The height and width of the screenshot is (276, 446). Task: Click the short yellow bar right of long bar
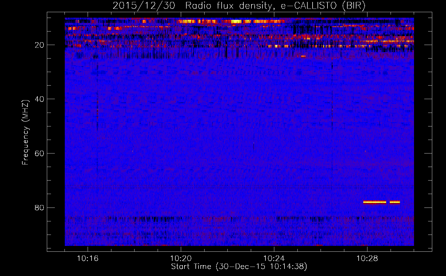pos(395,202)
